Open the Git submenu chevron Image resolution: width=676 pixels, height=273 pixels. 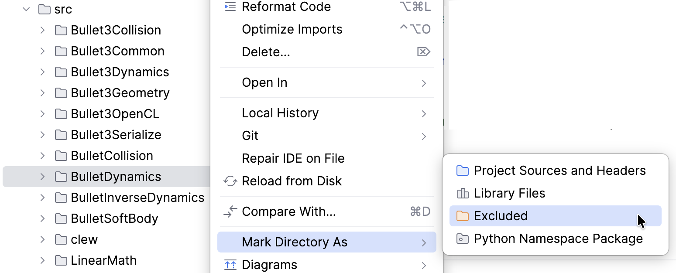(x=423, y=136)
